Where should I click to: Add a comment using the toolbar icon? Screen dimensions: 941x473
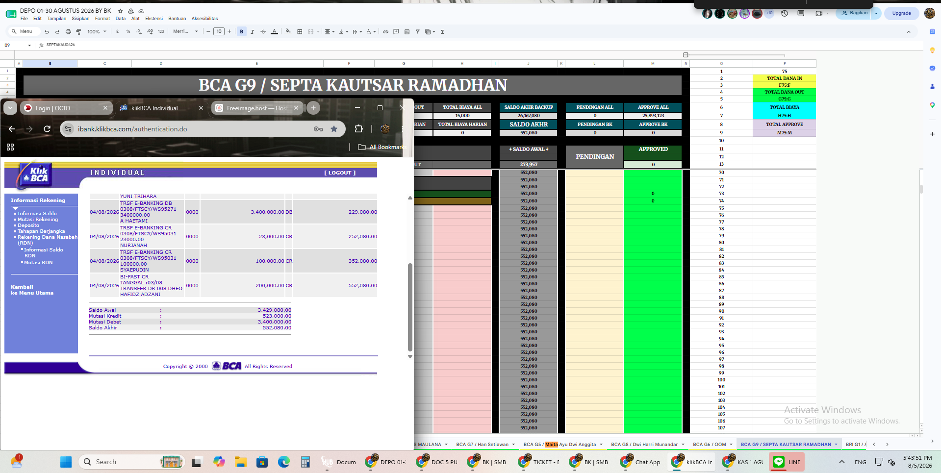[396, 31]
